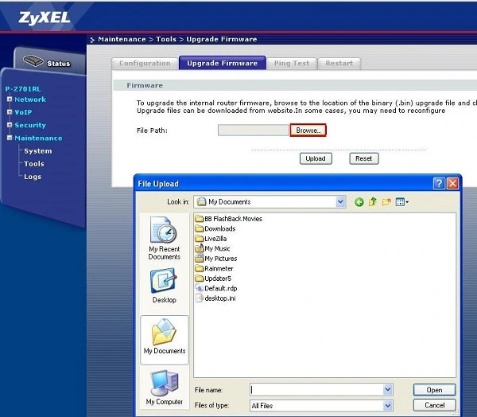Open Files of type dropdown
The width and height of the screenshot is (477, 417).
point(388,406)
